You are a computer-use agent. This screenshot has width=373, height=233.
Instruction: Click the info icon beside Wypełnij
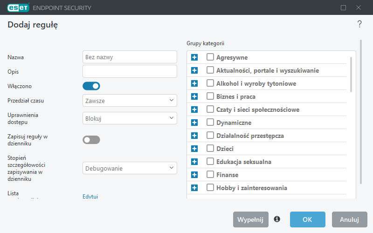277,219
